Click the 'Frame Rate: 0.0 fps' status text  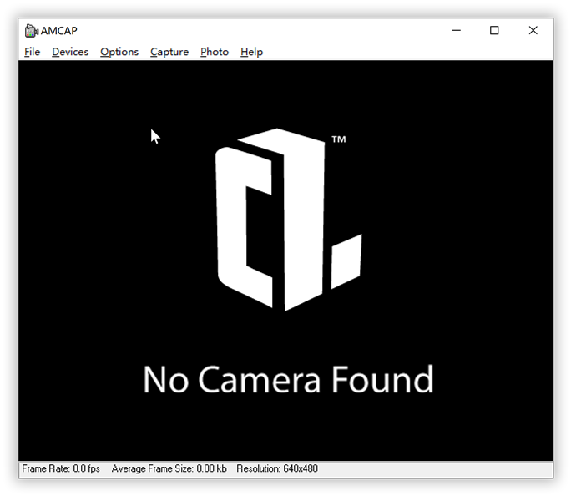pyautogui.click(x=61, y=468)
